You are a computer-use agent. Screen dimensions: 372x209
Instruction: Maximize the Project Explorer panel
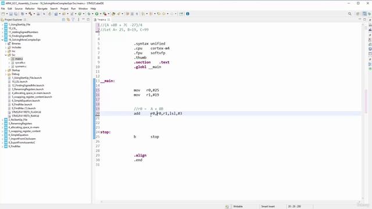click(88, 20)
